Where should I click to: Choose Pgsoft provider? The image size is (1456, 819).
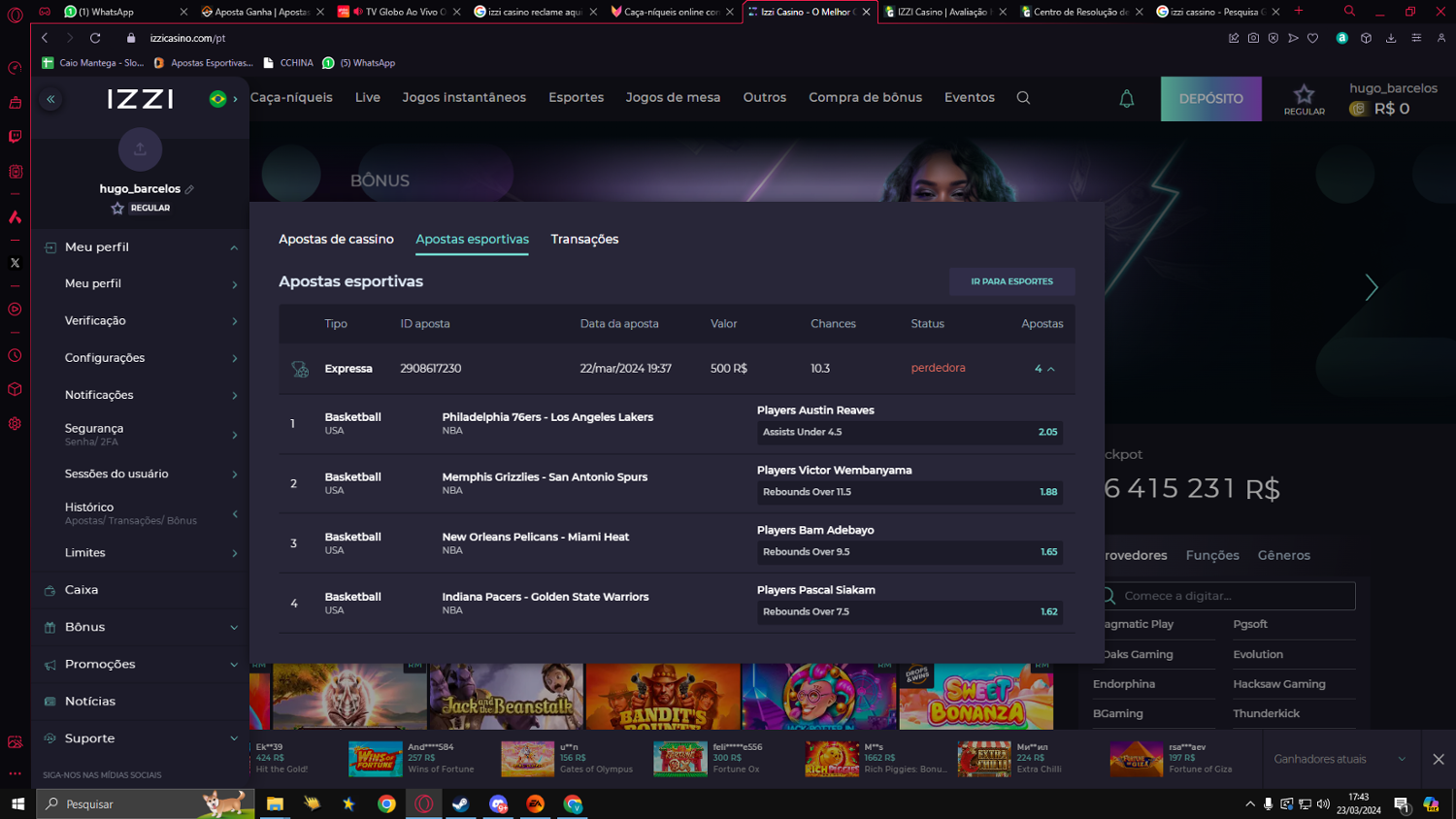pos(1250,625)
